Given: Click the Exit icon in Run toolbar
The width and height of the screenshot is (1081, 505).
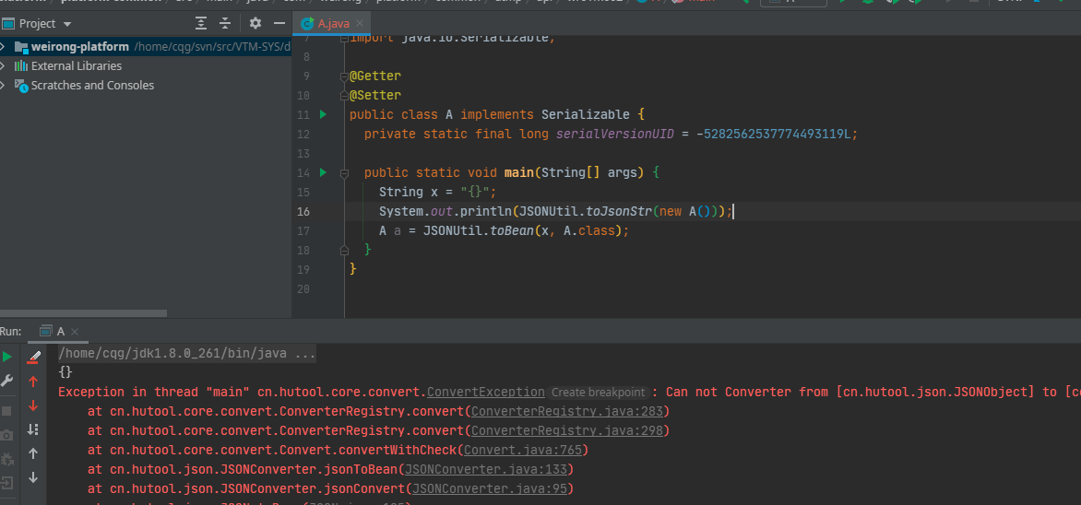Looking at the screenshot, I should click(x=6, y=483).
